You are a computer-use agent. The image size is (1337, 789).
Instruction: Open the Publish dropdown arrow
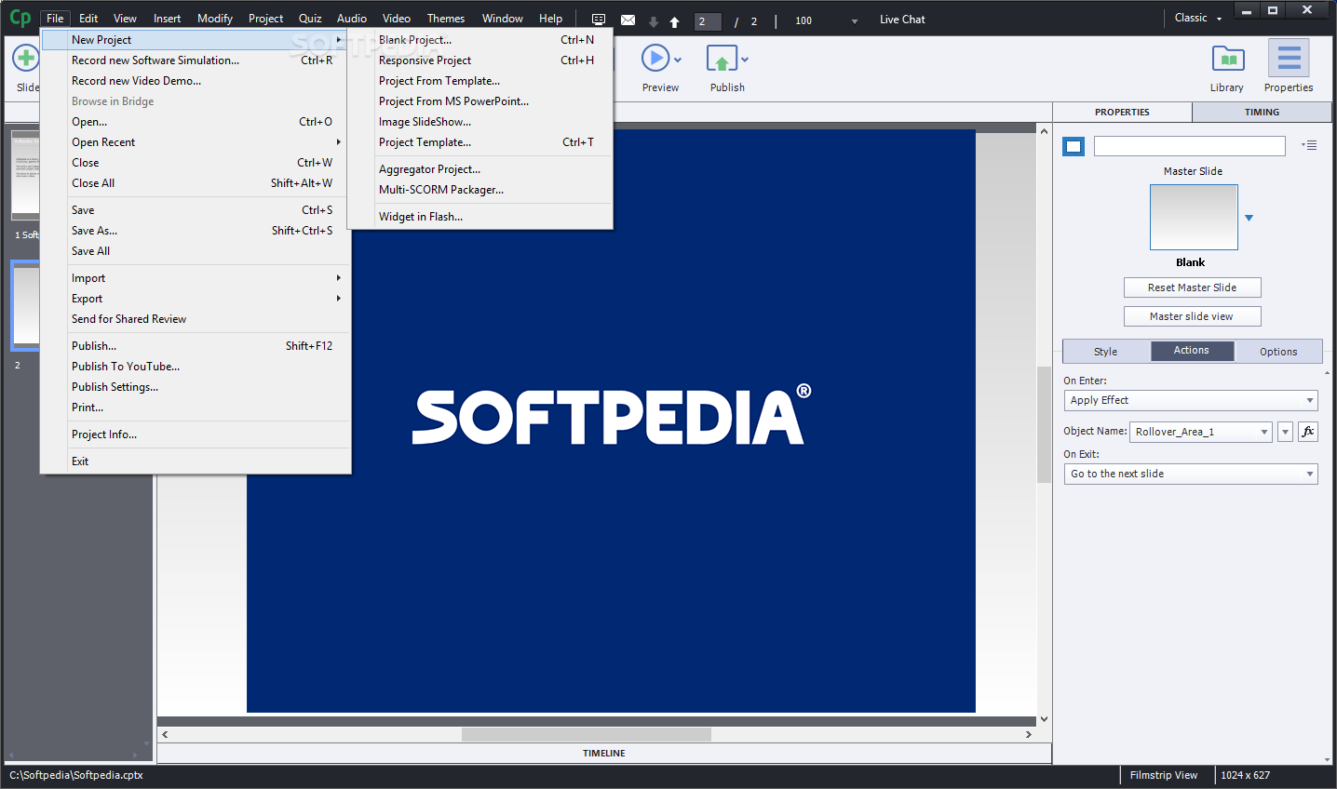pyautogui.click(x=745, y=60)
